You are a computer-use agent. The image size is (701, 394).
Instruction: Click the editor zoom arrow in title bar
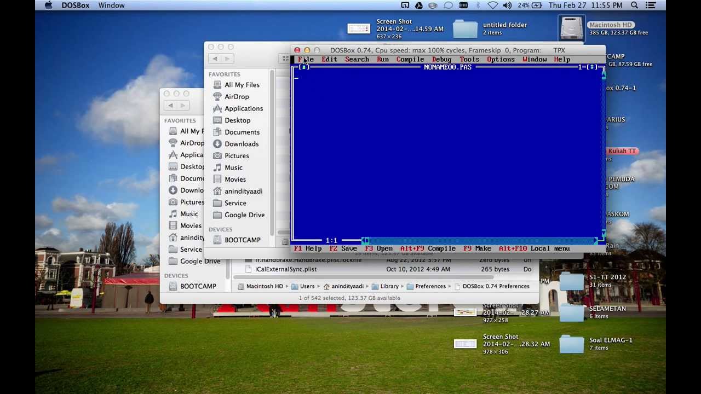pyautogui.click(x=591, y=67)
